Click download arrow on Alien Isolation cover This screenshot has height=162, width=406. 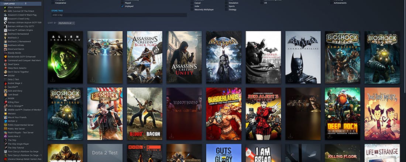tap(53, 80)
